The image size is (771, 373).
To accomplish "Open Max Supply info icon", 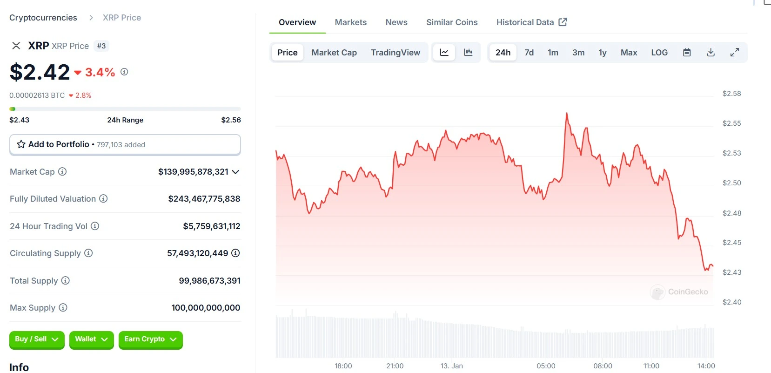I will click(x=63, y=307).
